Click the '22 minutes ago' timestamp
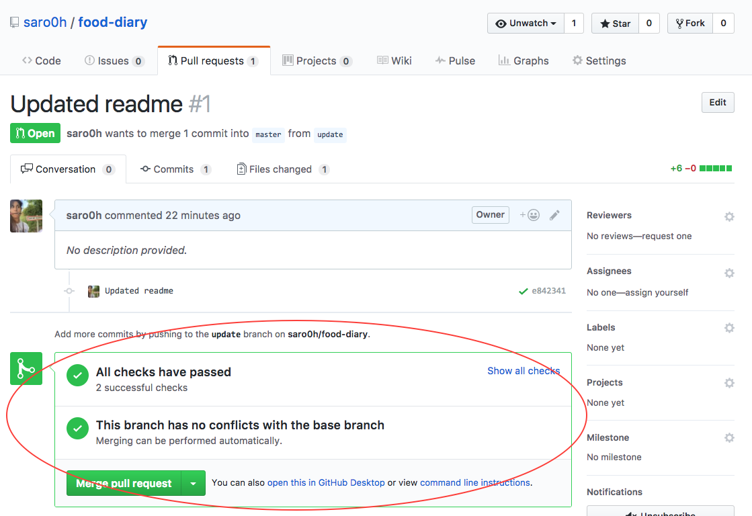Image resolution: width=752 pixels, height=516 pixels. (203, 215)
